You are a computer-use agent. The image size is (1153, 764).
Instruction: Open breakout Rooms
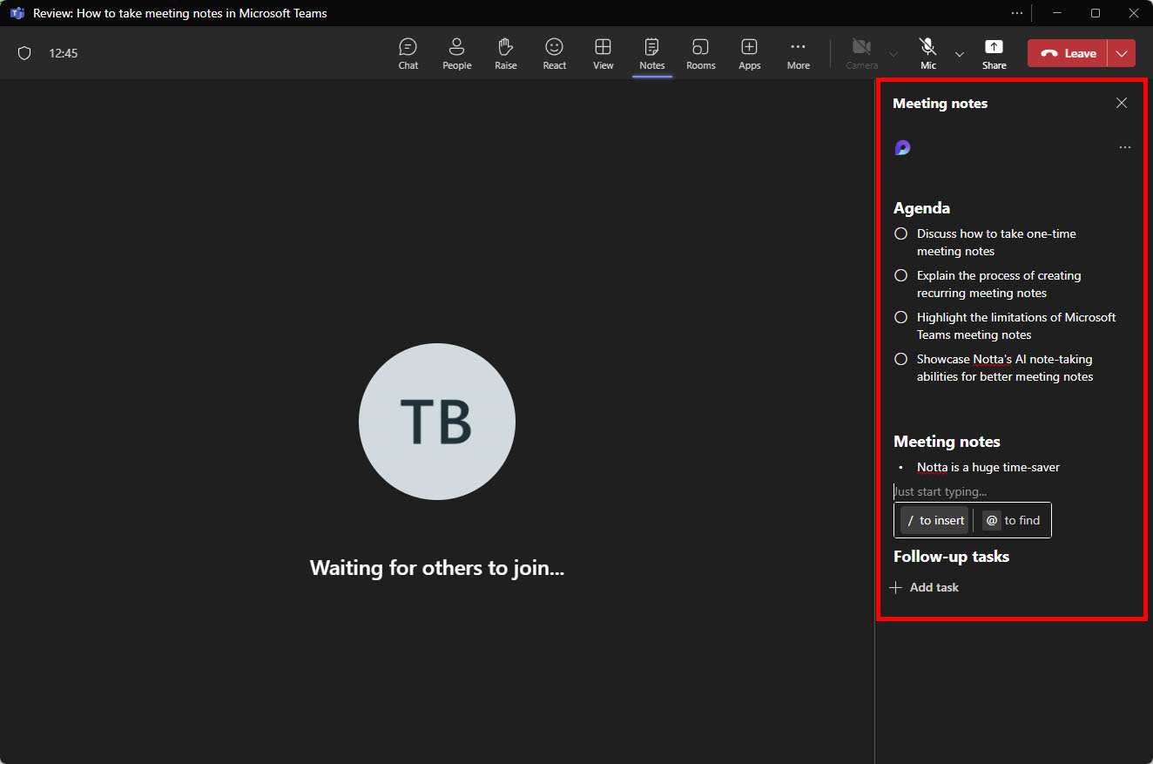(x=701, y=53)
